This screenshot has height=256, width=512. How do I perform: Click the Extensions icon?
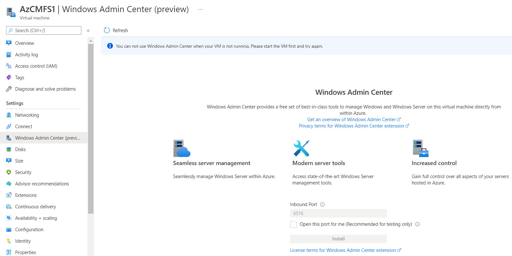(9, 195)
